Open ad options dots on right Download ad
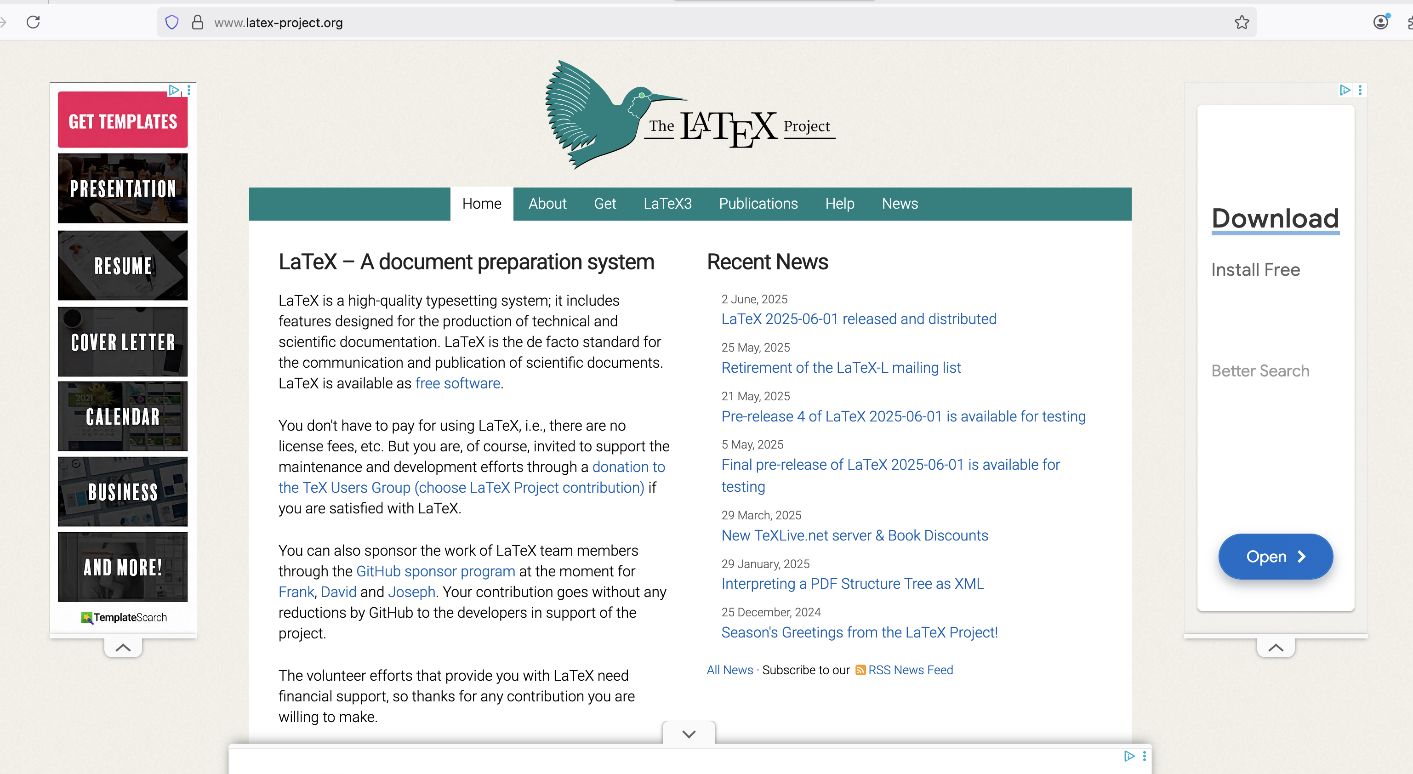 pyautogui.click(x=1360, y=90)
